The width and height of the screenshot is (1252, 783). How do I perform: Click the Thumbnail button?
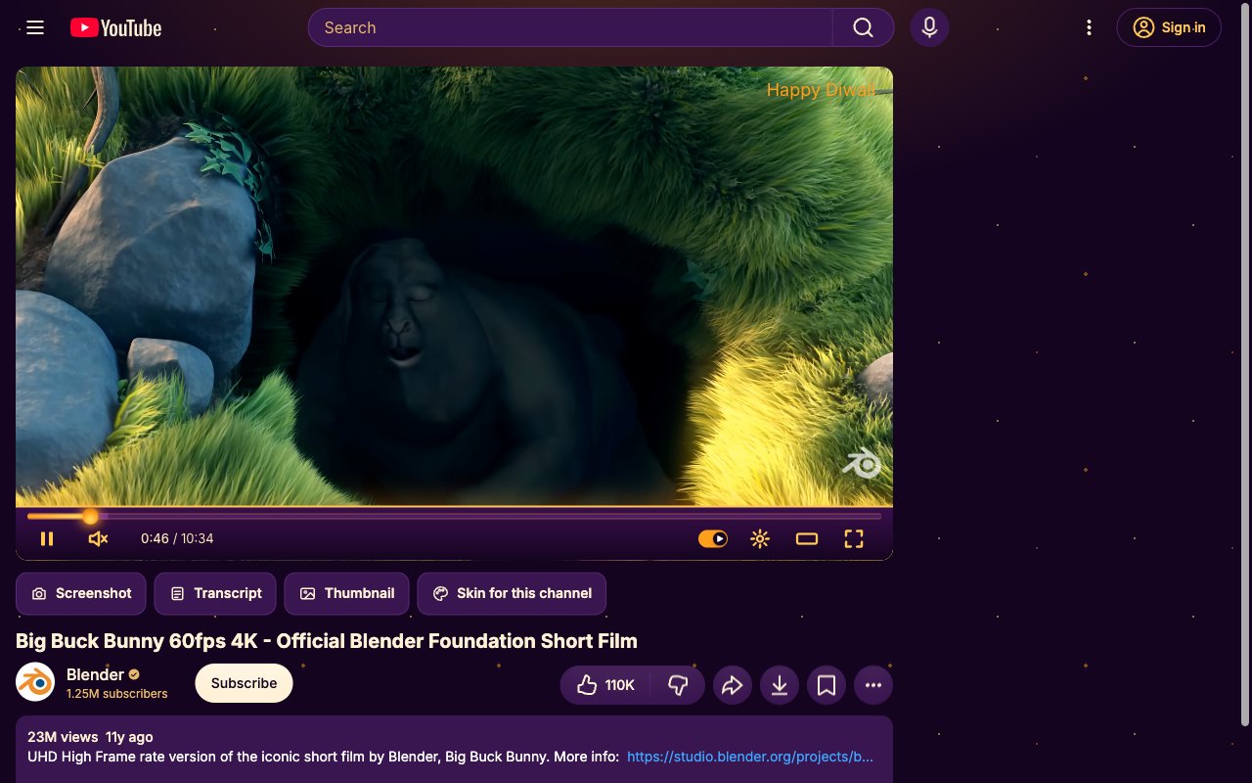[347, 593]
